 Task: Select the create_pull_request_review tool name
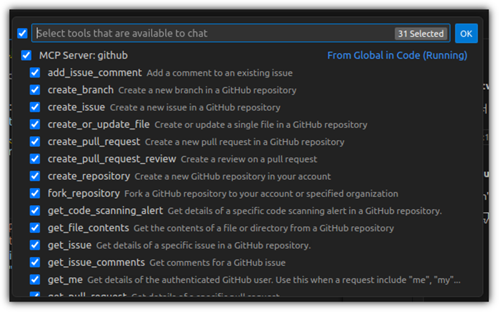click(112, 159)
